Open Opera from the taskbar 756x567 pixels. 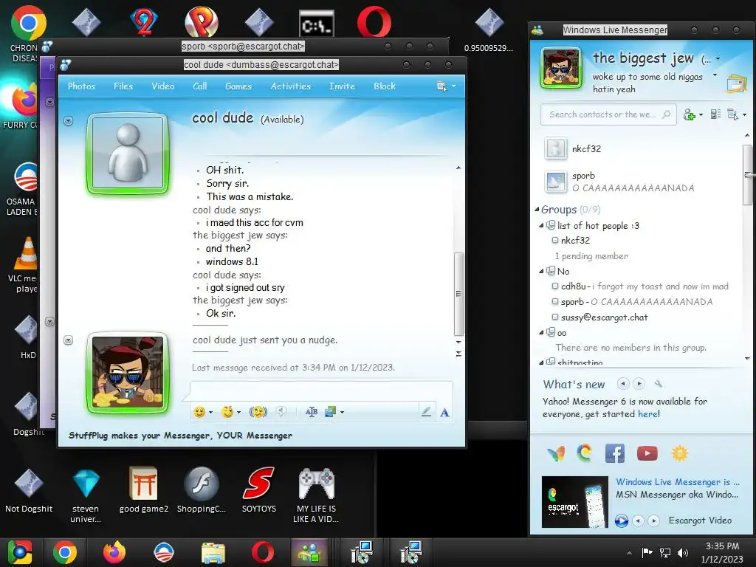(263, 552)
